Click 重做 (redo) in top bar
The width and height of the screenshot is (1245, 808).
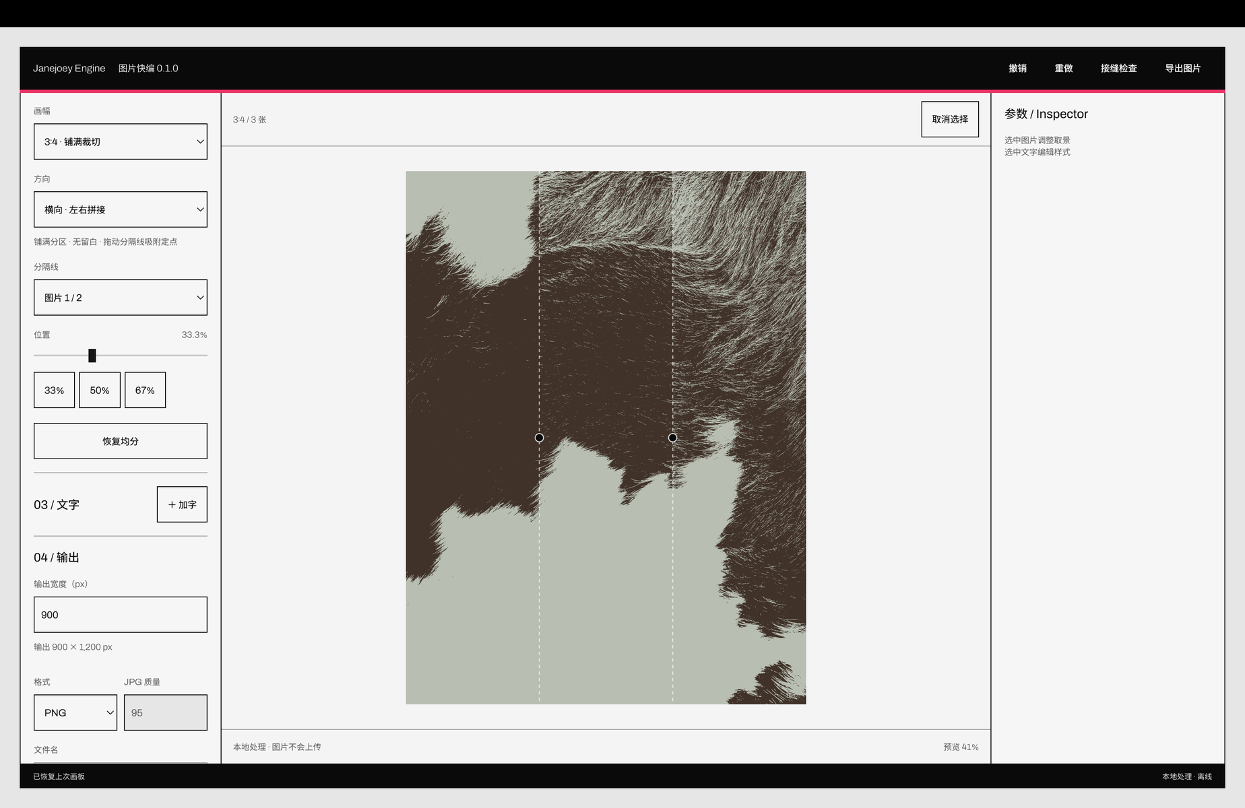coord(1064,69)
